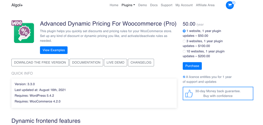Select 10 websites $200.00 licence option
The width and height of the screenshot is (263, 125).
point(184,51)
